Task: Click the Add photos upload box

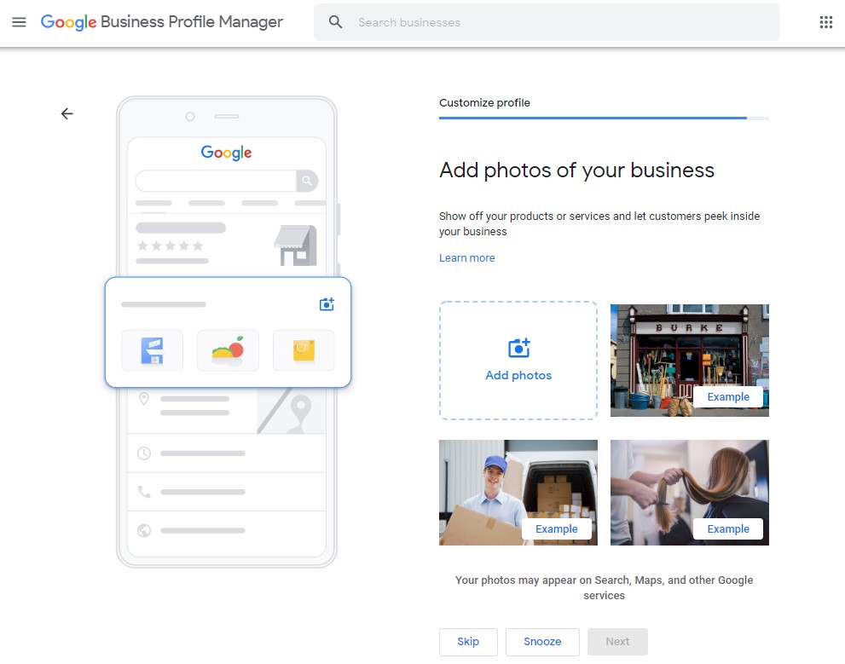Action: [x=518, y=361]
